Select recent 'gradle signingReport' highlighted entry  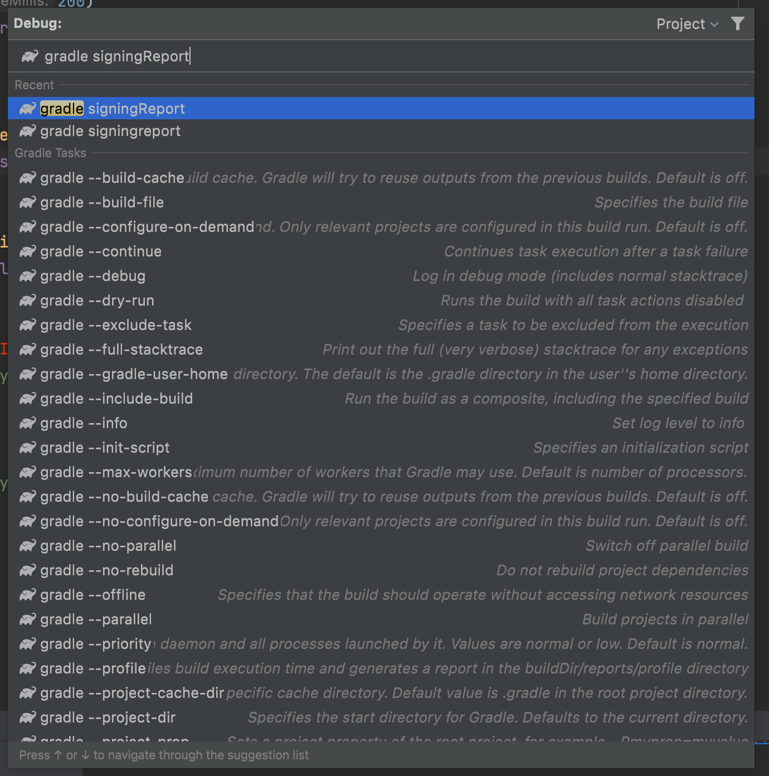(x=381, y=109)
